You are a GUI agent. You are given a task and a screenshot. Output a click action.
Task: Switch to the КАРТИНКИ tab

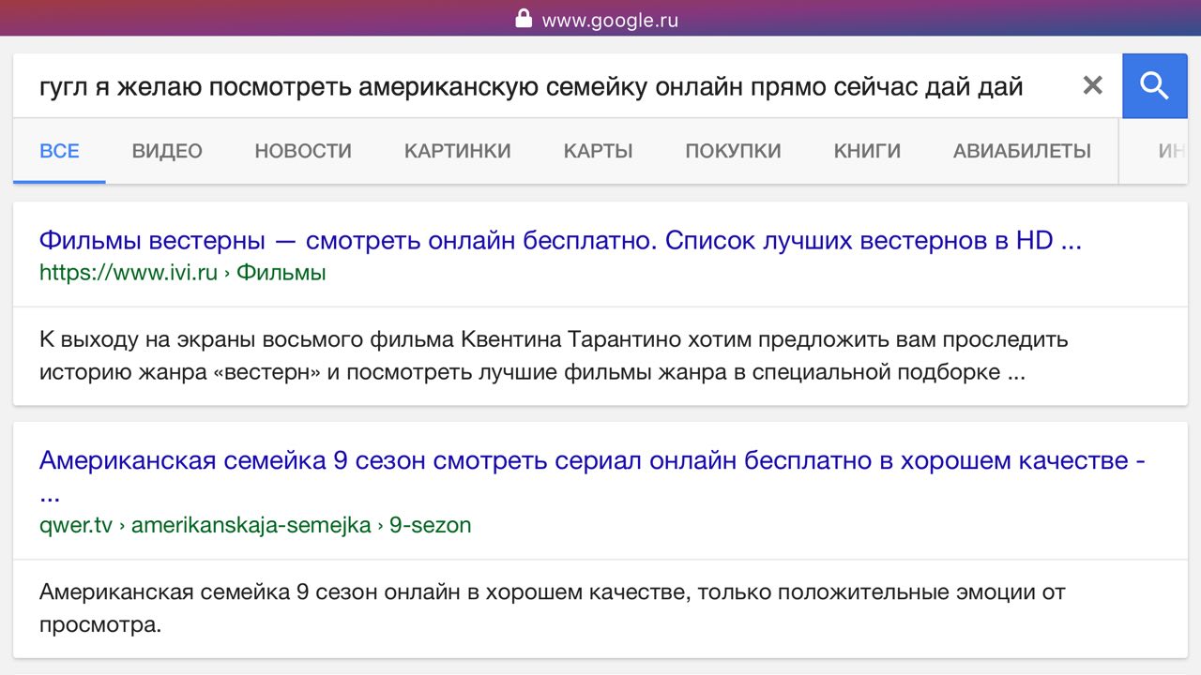(x=458, y=151)
